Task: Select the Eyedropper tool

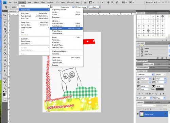Action: tap(5, 32)
